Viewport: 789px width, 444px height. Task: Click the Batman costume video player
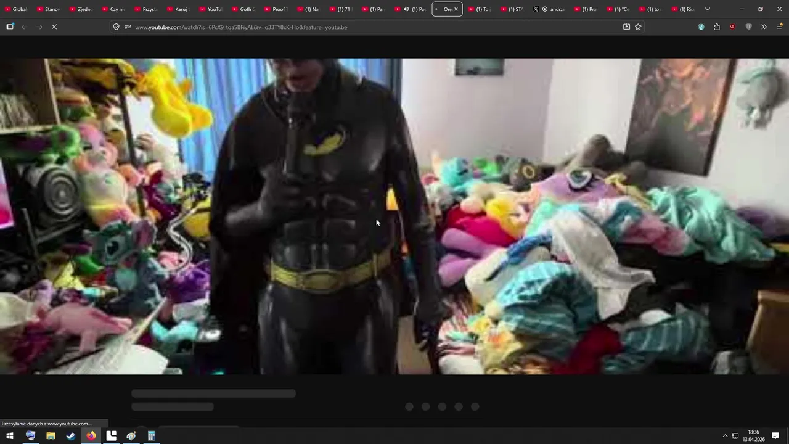coord(394,216)
